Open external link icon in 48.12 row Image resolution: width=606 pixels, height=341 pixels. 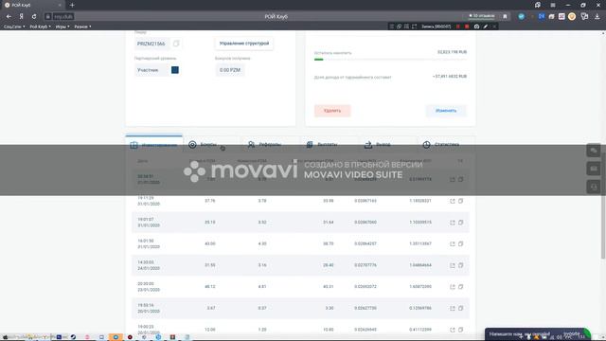453,287
